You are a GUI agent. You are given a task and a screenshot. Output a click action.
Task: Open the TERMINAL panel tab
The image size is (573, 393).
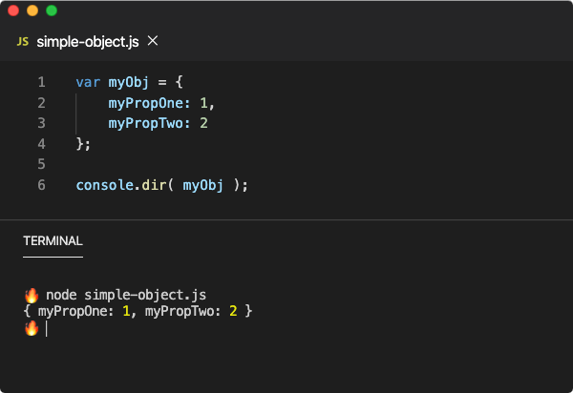[53, 240]
